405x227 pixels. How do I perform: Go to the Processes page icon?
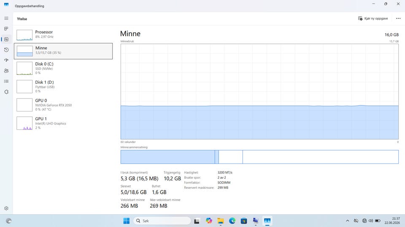point(6,29)
